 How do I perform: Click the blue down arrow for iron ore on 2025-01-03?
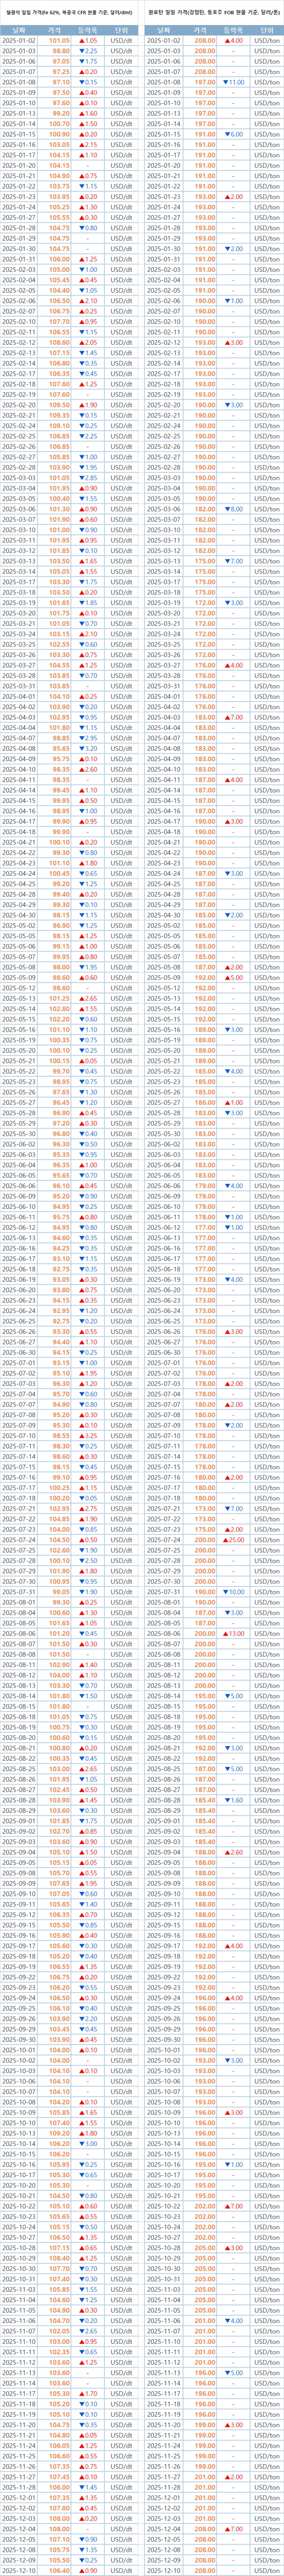click(83, 50)
